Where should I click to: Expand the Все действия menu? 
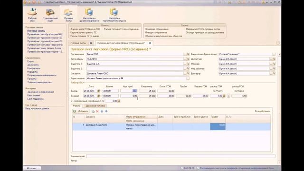click(x=263, y=111)
